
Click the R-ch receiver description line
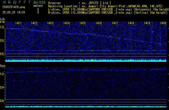point(108,13)
